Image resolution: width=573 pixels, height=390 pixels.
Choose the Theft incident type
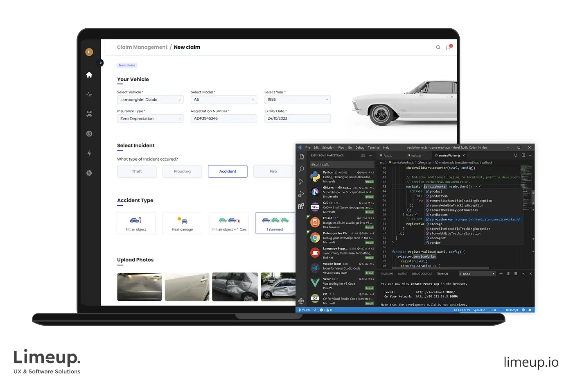tap(137, 171)
